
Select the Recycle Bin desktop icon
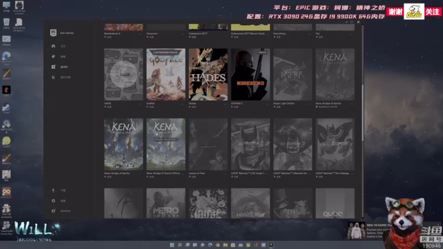[6, 23]
